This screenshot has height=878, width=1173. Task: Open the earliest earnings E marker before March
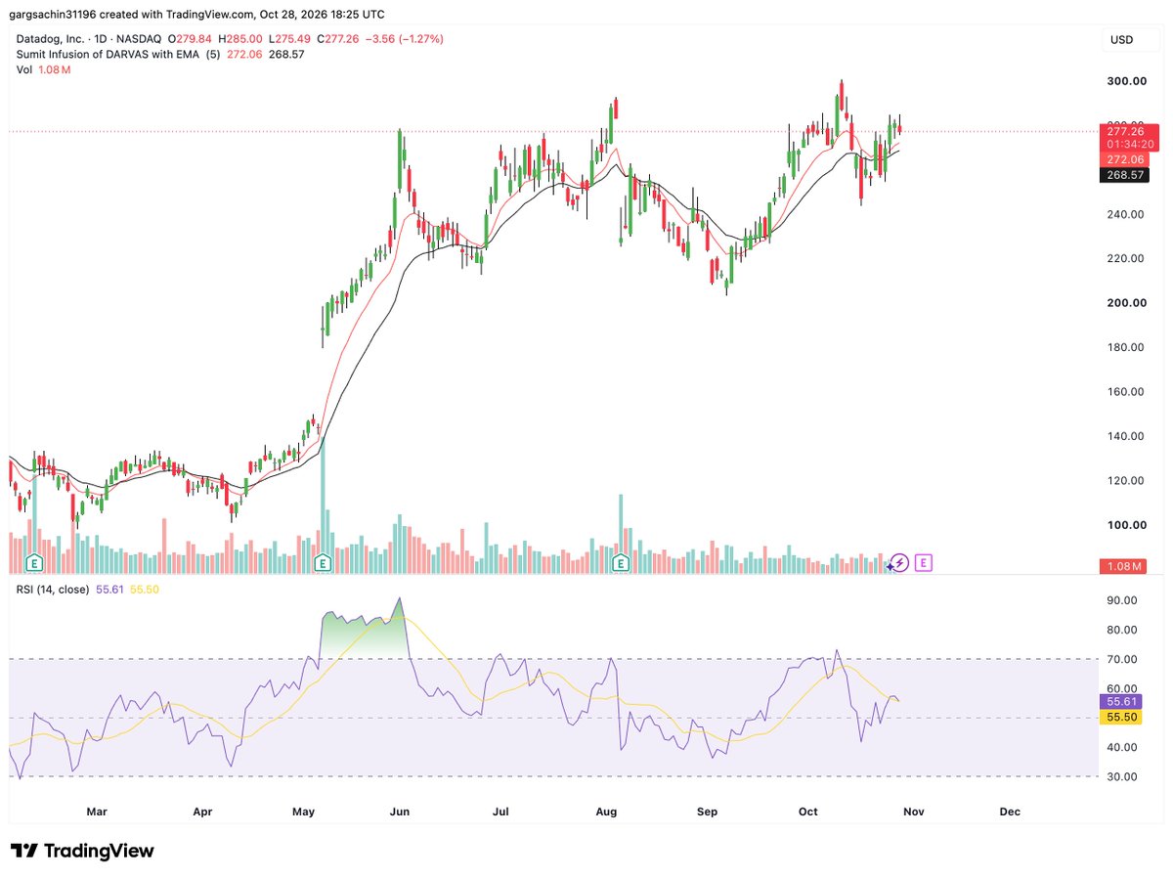(34, 563)
